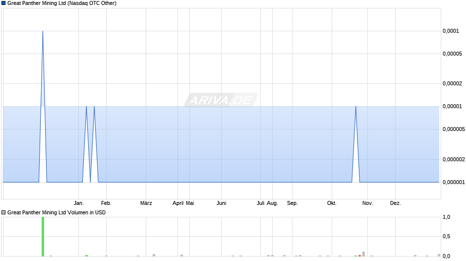The height and width of the screenshot is (261, 466).
Task: Click the chart title 'Great Panther Mining Ltd (Nasdaq OTC Other)'
Action: pyautogui.click(x=62, y=3)
